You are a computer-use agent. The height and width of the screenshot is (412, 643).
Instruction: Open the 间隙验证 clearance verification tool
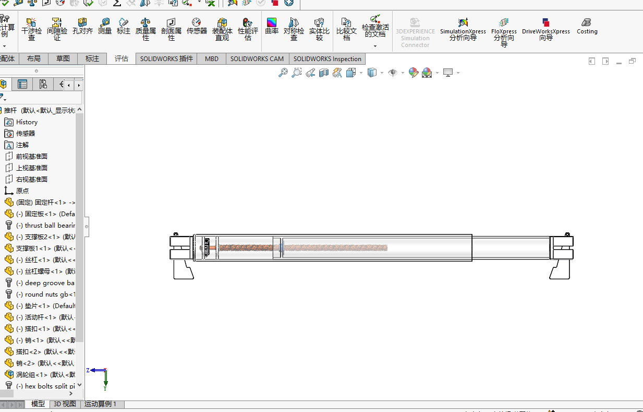(x=57, y=29)
